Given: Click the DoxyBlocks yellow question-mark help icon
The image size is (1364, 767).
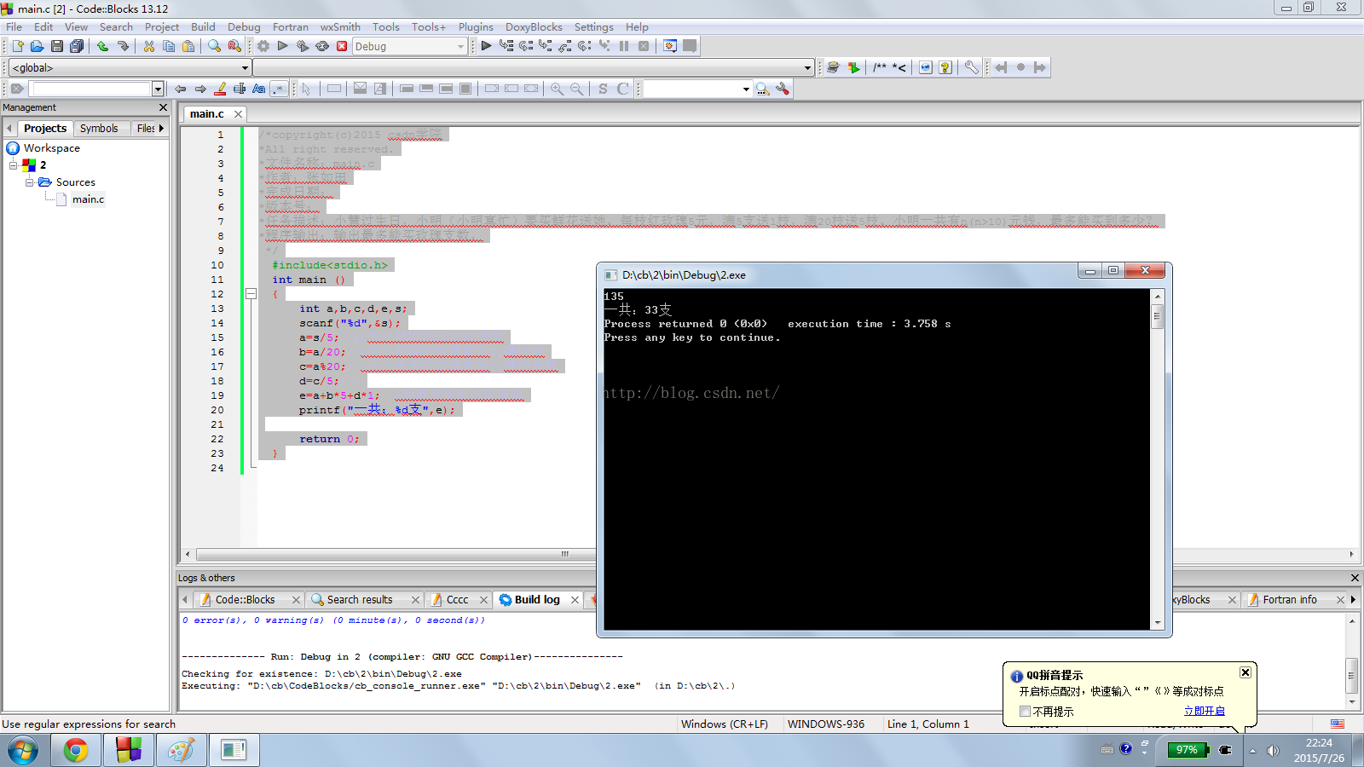Looking at the screenshot, I should [x=945, y=67].
